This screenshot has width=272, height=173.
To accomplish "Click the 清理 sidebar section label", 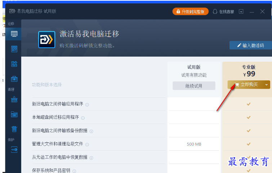I will [11, 89].
